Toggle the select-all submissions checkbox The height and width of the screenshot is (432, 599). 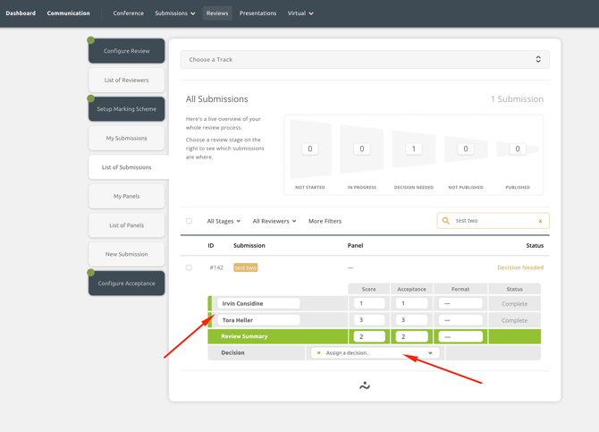[189, 221]
